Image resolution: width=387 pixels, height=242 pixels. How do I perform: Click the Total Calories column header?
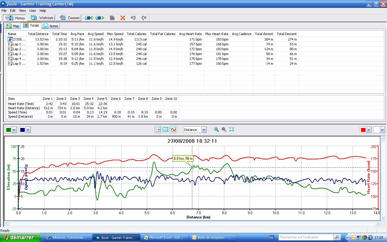(x=137, y=34)
